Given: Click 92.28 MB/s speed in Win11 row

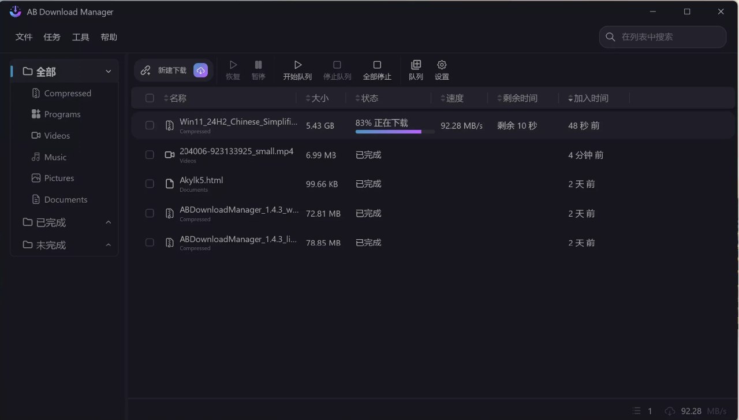Looking at the screenshot, I should pos(461,125).
